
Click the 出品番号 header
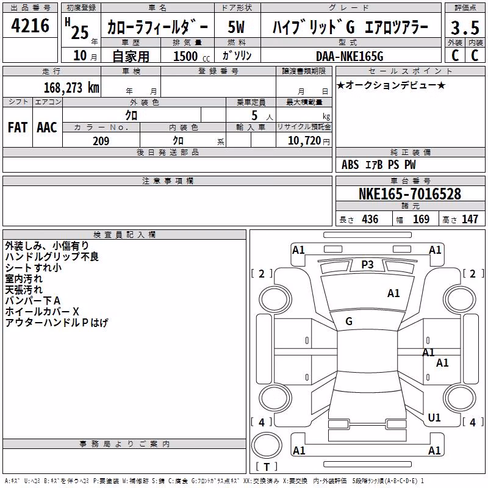click(x=30, y=8)
